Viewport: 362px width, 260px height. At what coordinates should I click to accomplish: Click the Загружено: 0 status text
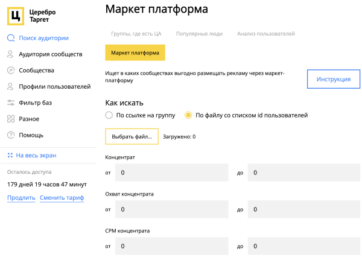point(179,137)
